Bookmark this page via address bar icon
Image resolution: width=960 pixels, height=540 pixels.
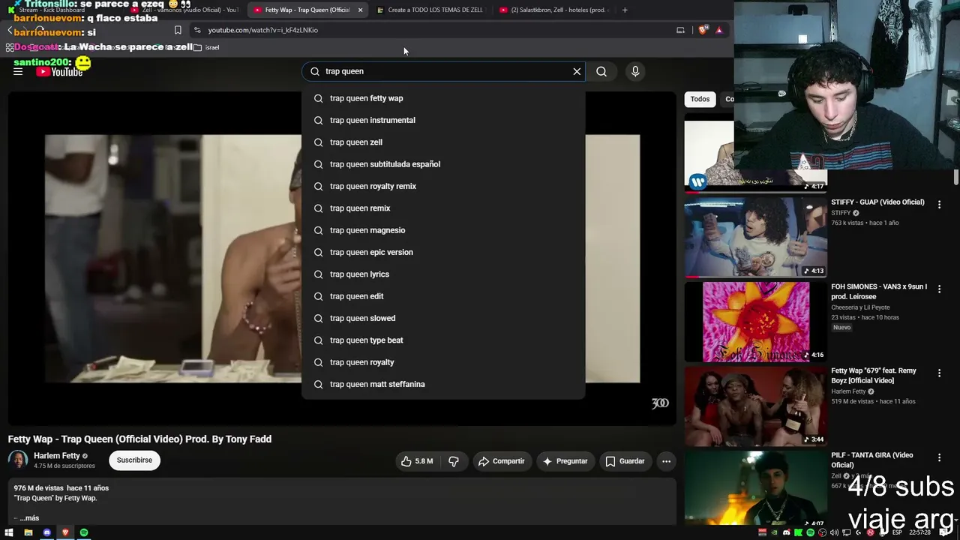pyautogui.click(x=178, y=30)
